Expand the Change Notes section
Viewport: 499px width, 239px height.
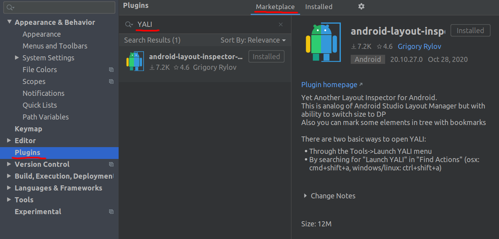[305, 196]
